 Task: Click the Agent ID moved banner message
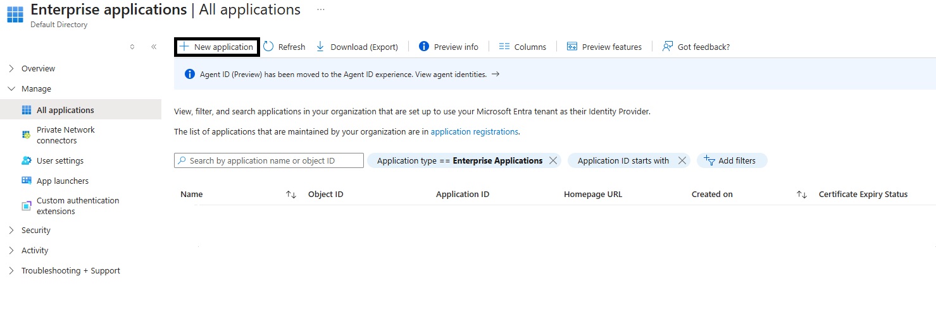[x=343, y=74]
